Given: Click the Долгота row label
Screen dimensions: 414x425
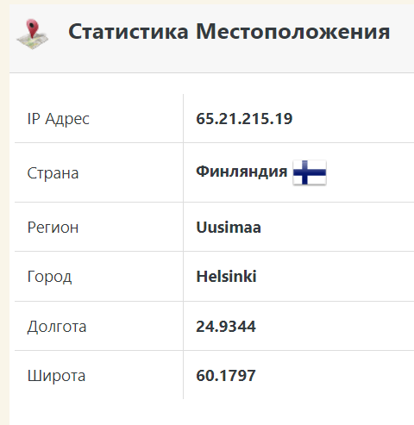Looking at the screenshot, I should (57, 327).
